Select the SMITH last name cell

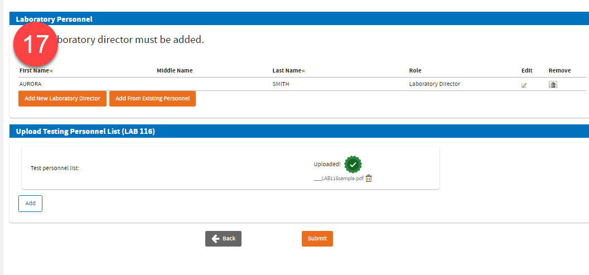pos(281,84)
